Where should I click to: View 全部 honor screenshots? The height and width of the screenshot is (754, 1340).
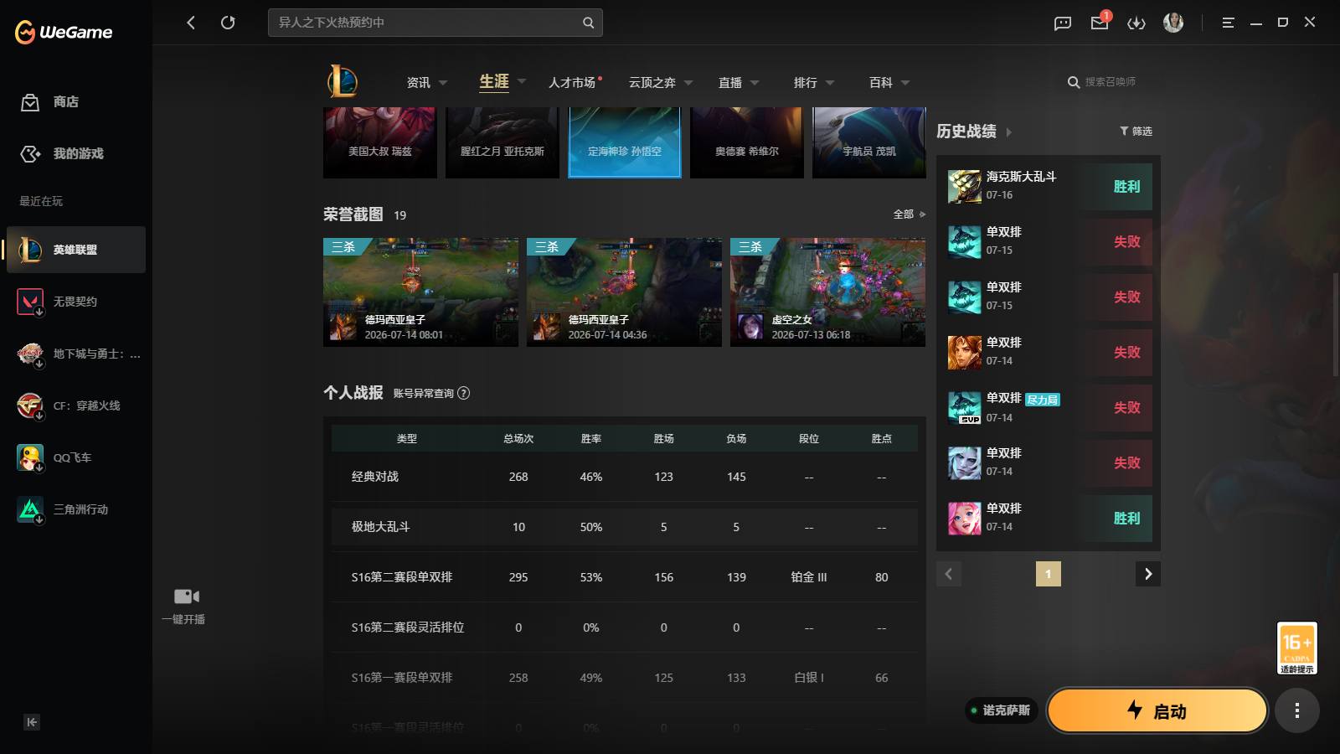click(909, 214)
